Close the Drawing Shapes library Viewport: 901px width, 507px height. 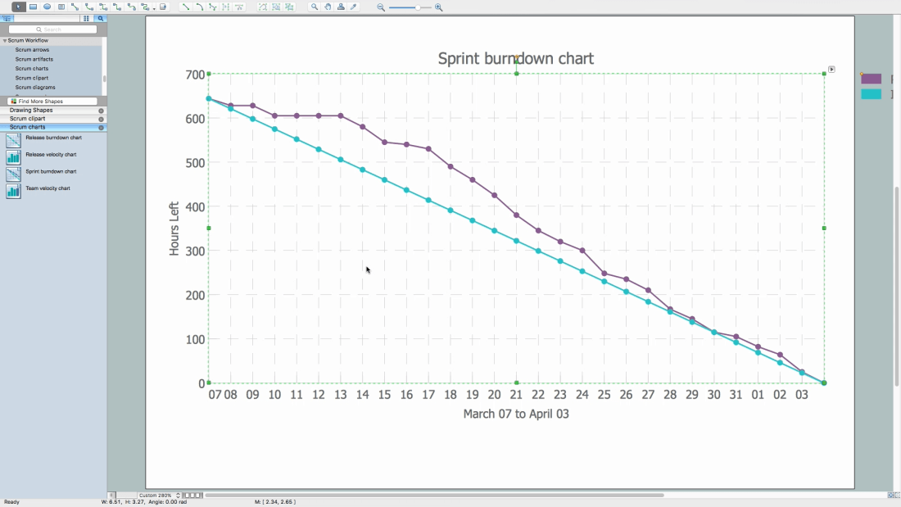[101, 111]
